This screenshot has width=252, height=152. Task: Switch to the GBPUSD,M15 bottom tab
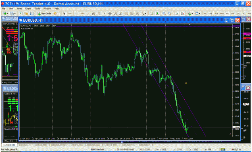(41, 145)
